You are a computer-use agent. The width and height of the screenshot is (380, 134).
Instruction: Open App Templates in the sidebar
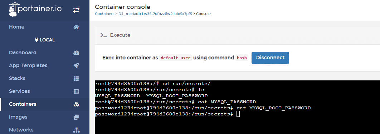tap(45, 65)
